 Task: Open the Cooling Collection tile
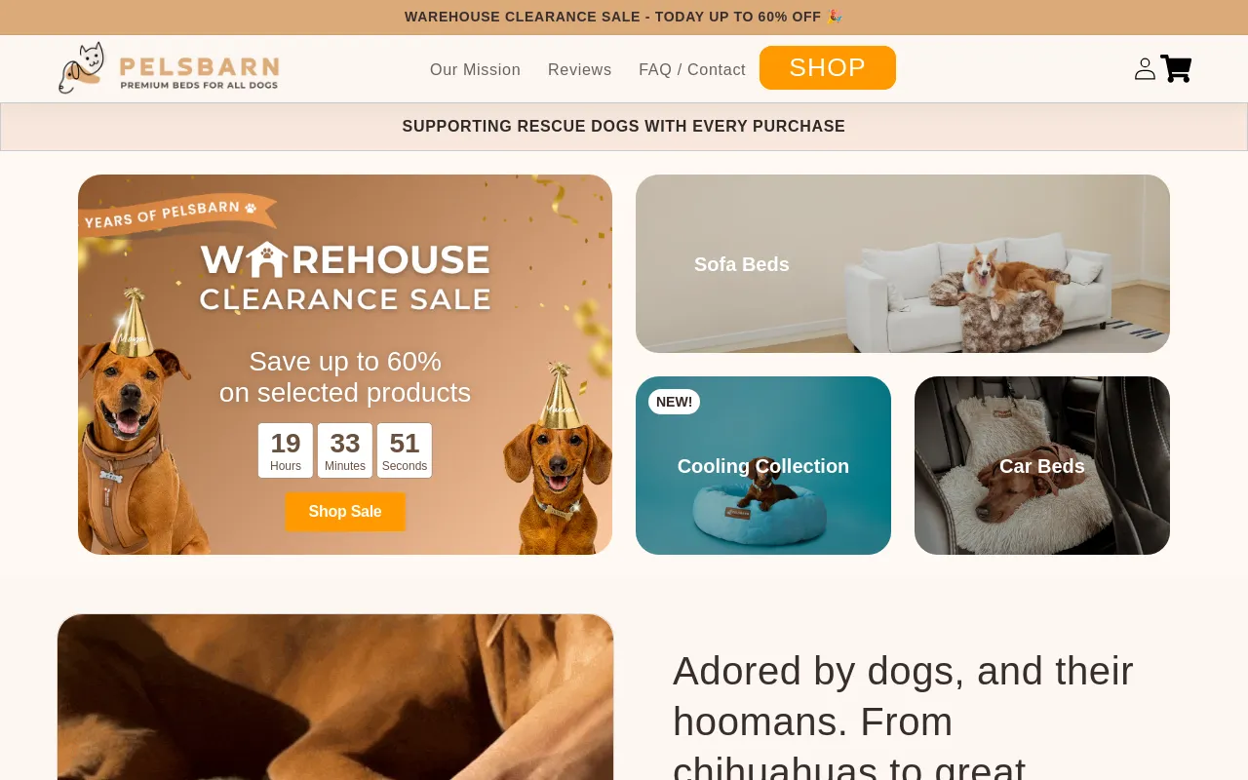763,466
